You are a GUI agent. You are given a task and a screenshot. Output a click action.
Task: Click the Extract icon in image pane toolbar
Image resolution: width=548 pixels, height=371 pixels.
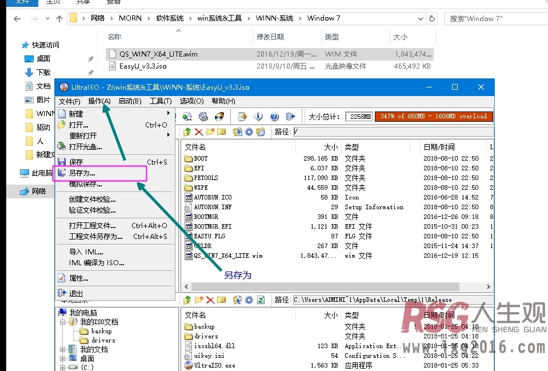click(x=238, y=132)
